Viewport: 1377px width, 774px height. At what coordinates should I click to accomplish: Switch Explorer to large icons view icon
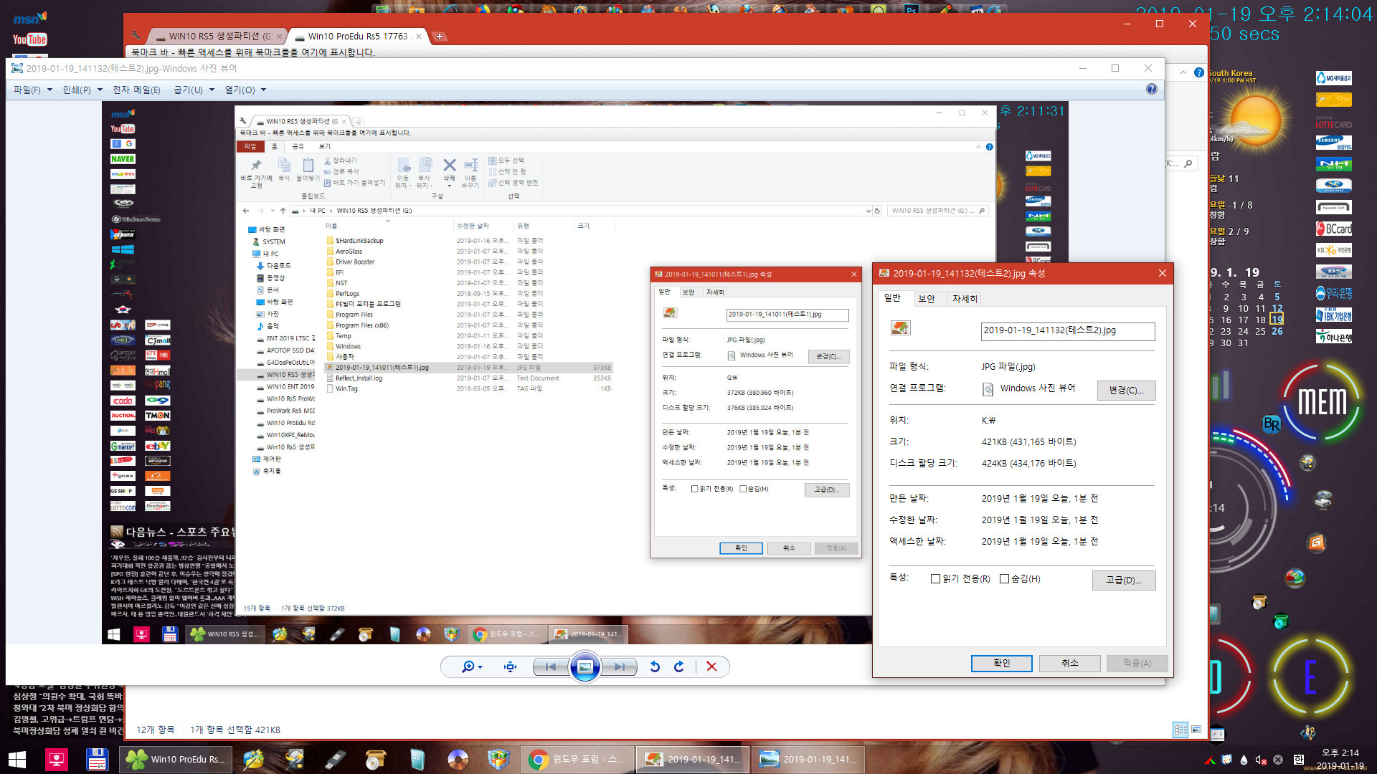(x=1196, y=730)
